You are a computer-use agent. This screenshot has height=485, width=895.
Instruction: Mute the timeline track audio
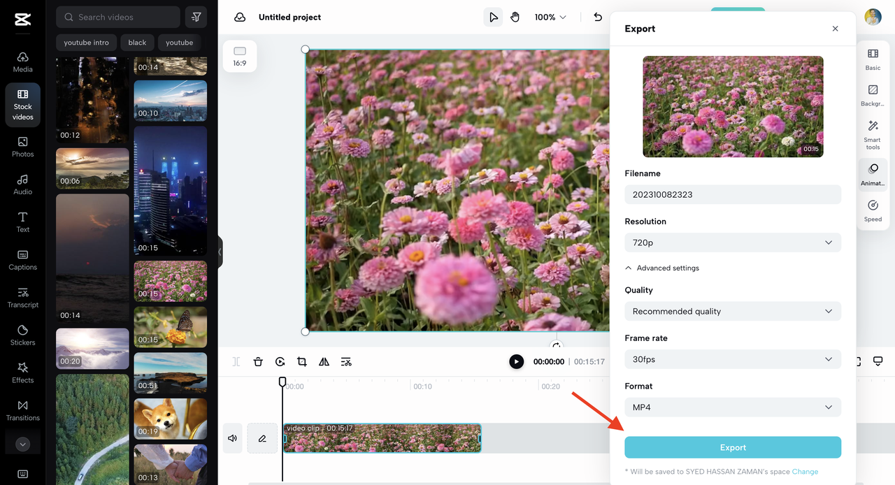pyautogui.click(x=232, y=438)
